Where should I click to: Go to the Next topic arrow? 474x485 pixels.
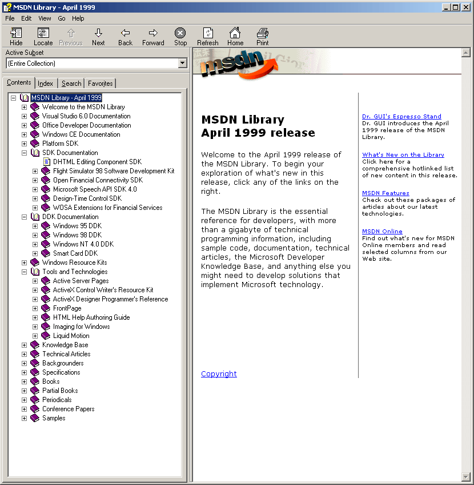[x=98, y=33]
